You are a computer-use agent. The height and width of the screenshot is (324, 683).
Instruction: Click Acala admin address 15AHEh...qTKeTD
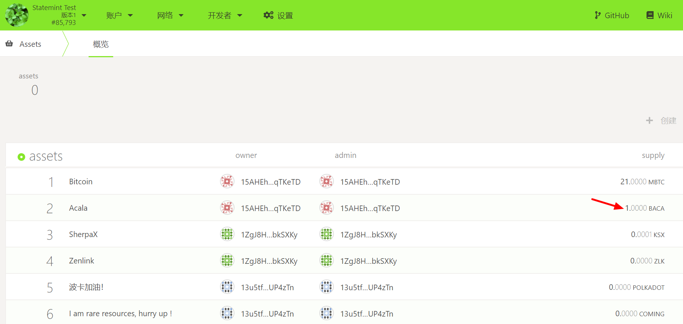(x=370, y=208)
